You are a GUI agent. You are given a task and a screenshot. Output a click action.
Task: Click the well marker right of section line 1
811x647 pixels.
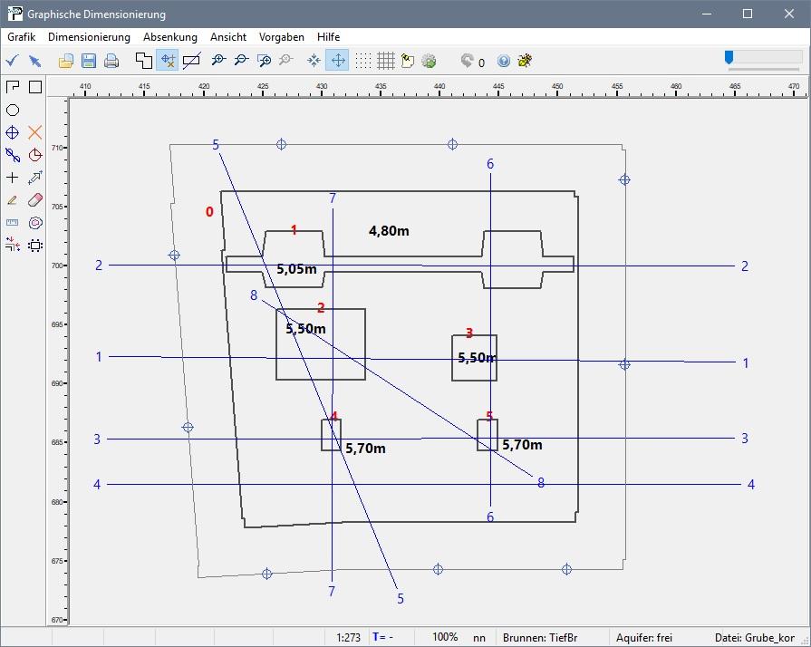[624, 364]
